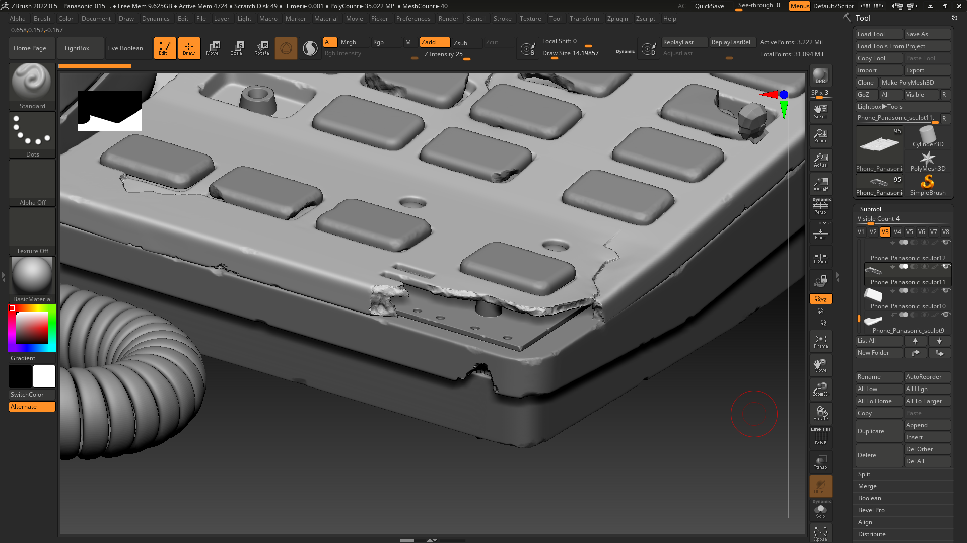The height and width of the screenshot is (543, 967).
Task: Open the Menus control in title bar
Action: [x=800, y=6]
